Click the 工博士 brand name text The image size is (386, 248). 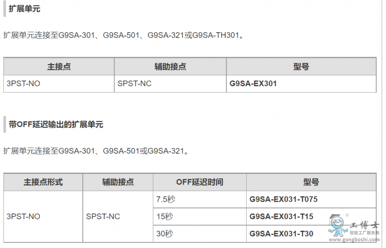click(364, 225)
